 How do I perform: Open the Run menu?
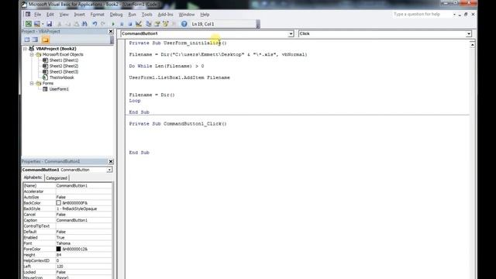point(132,15)
